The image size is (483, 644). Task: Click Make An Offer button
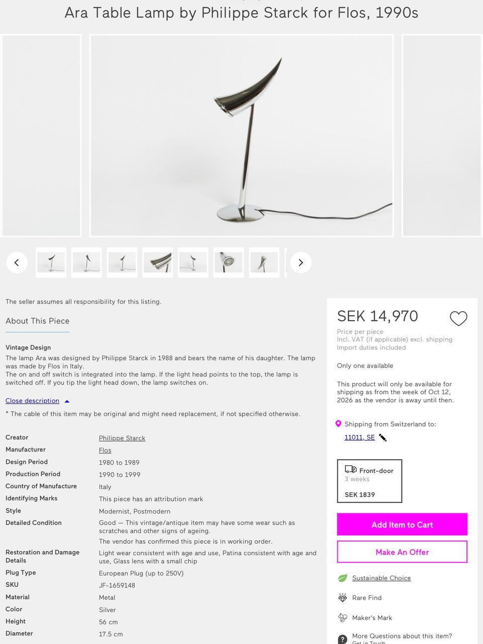coord(402,552)
